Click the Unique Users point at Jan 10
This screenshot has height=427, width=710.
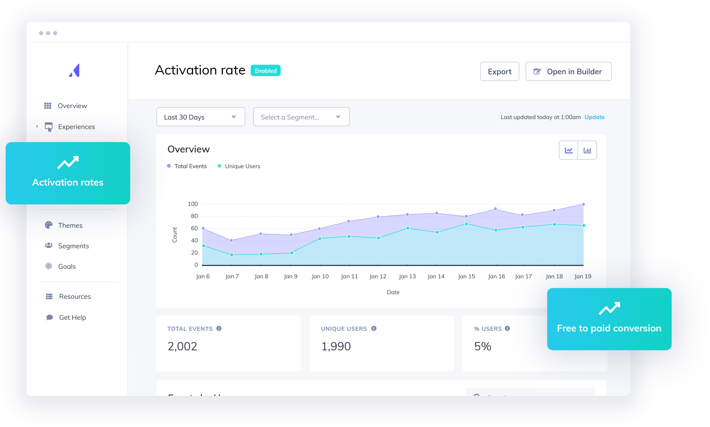click(x=320, y=239)
